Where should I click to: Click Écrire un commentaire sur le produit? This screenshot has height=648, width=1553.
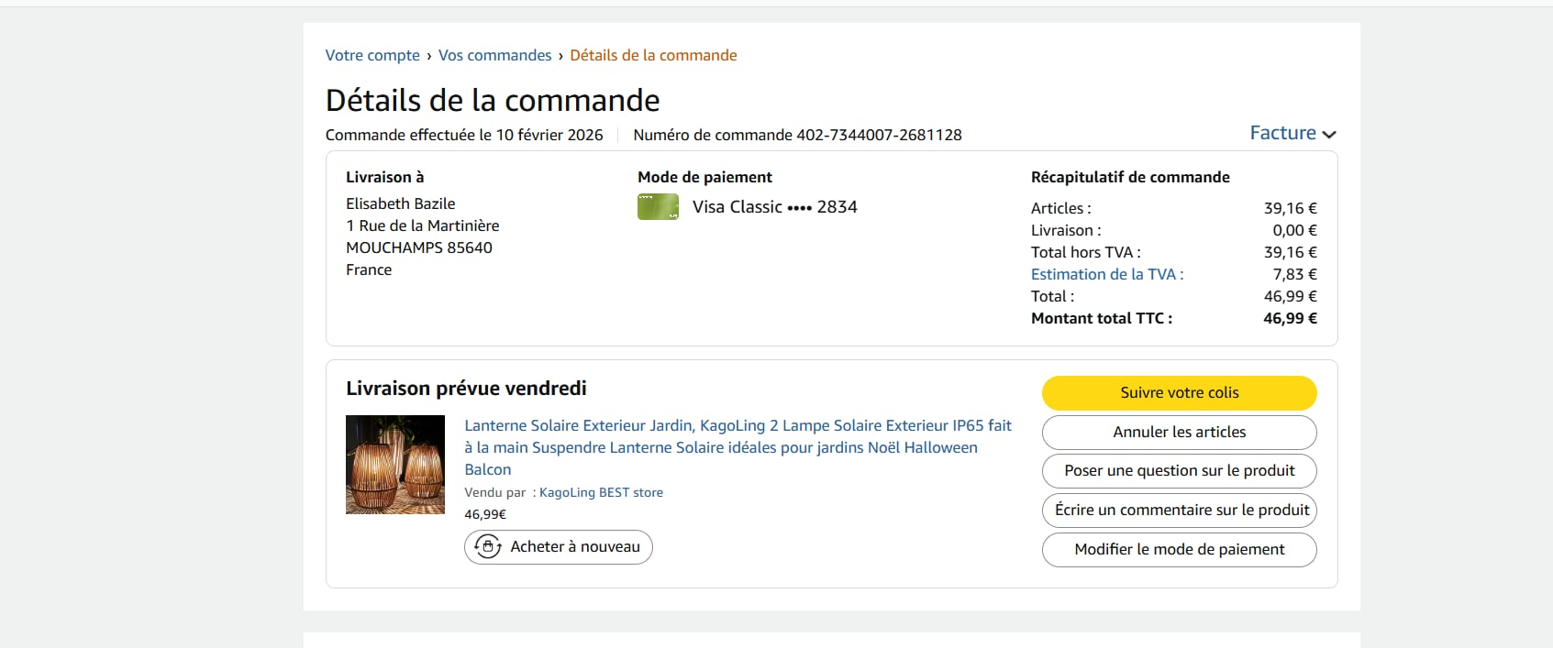[x=1180, y=510]
